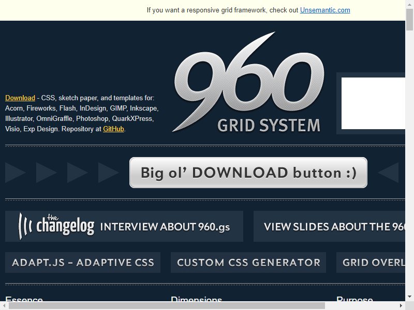Click the 'Acorn, Fireworks, Flash, InDesign, GIMP, Inkscape,' line
This screenshot has width=414, height=310.
(82, 109)
